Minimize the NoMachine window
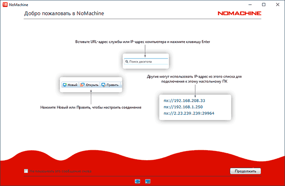 (x=250, y=4)
